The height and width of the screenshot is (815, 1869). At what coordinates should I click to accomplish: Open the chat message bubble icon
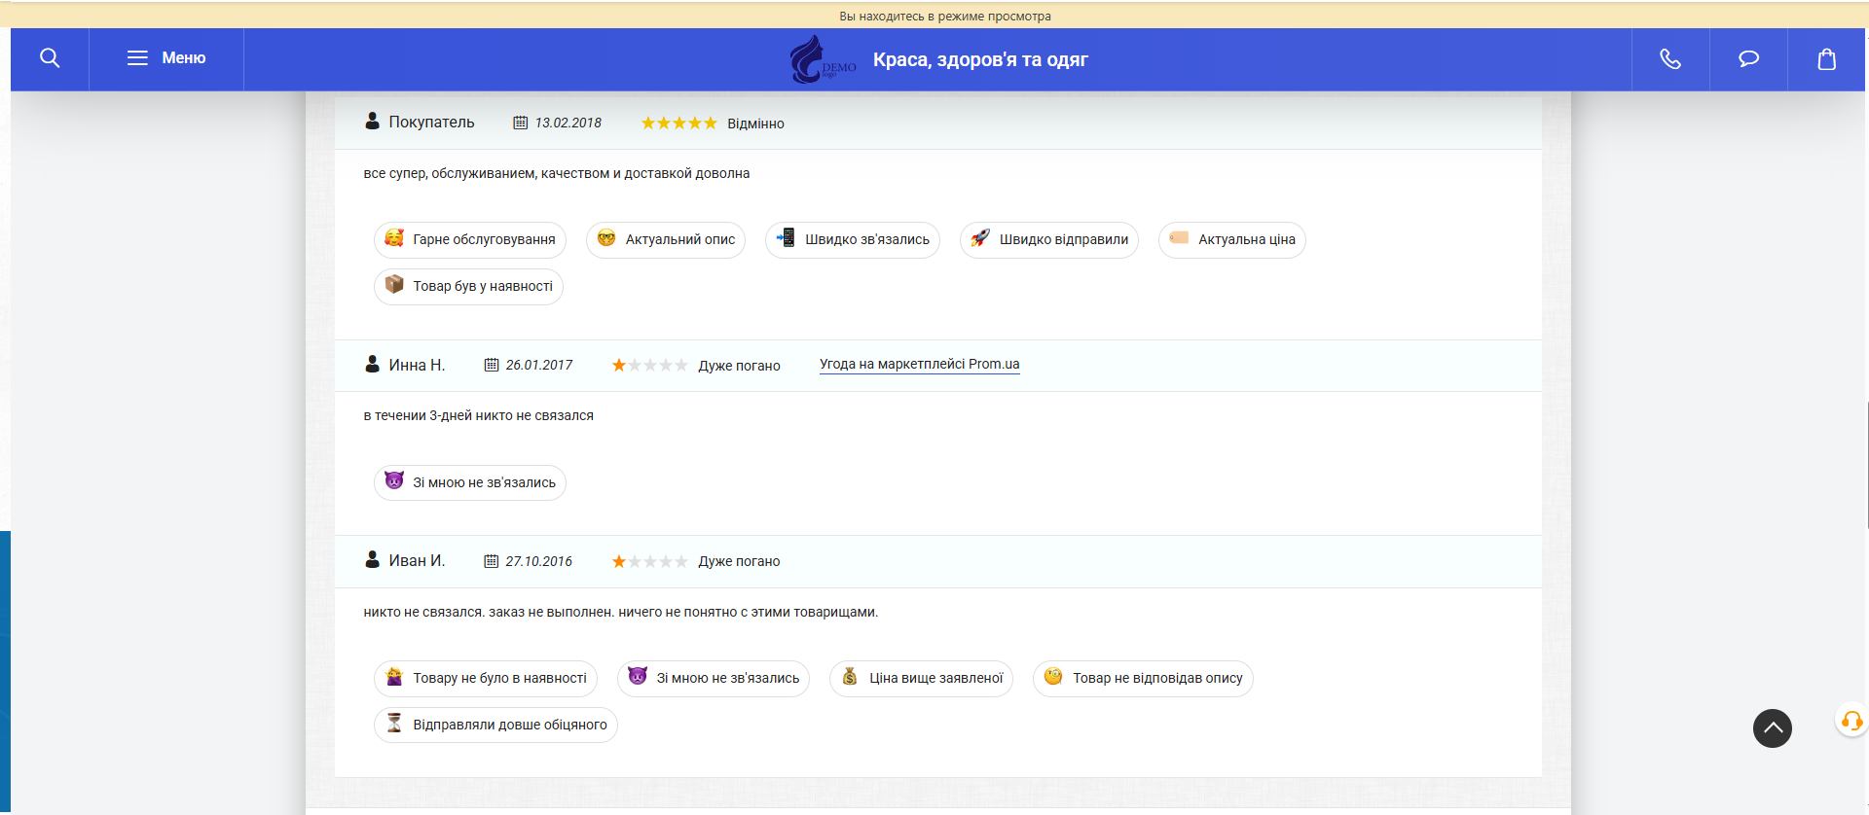(1748, 59)
